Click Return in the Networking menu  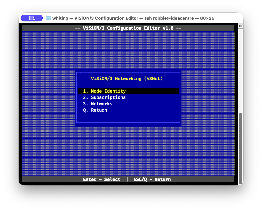[99, 110]
